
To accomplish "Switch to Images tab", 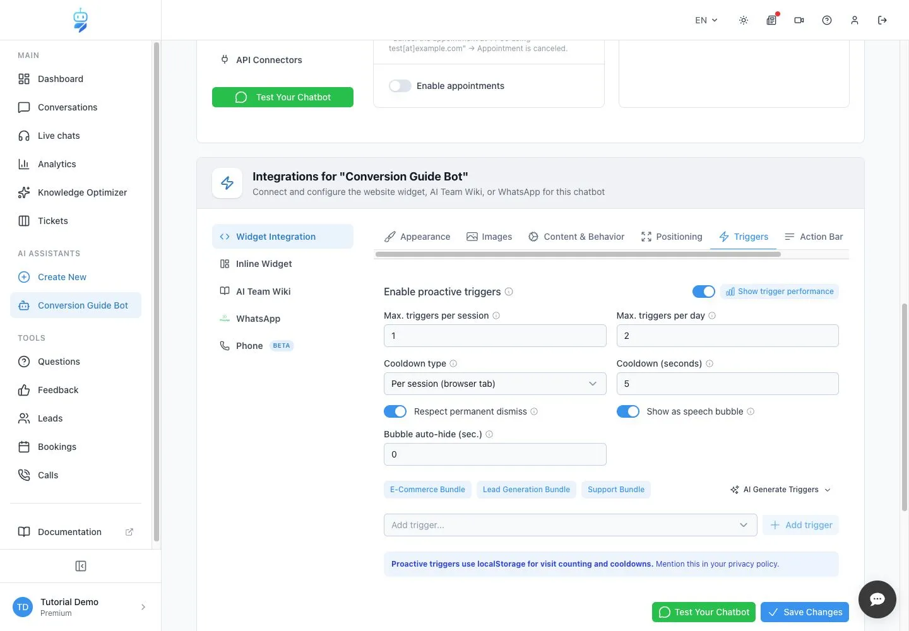I will coord(489,237).
